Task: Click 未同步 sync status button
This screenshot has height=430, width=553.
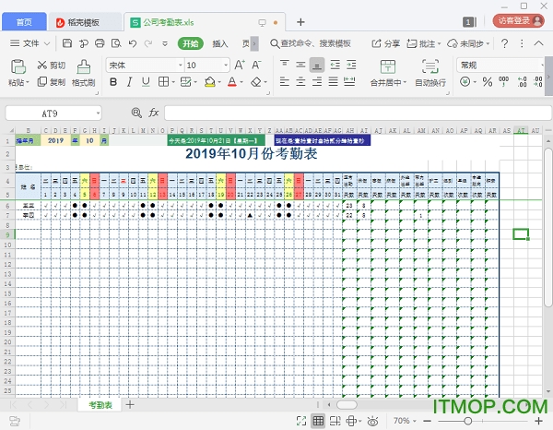Action: coord(468,43)
